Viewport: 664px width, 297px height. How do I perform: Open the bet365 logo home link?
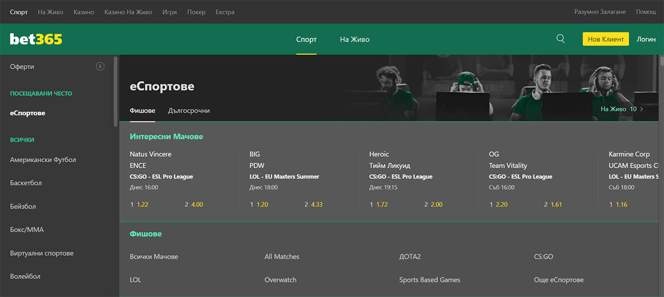[x=36, y=39]
